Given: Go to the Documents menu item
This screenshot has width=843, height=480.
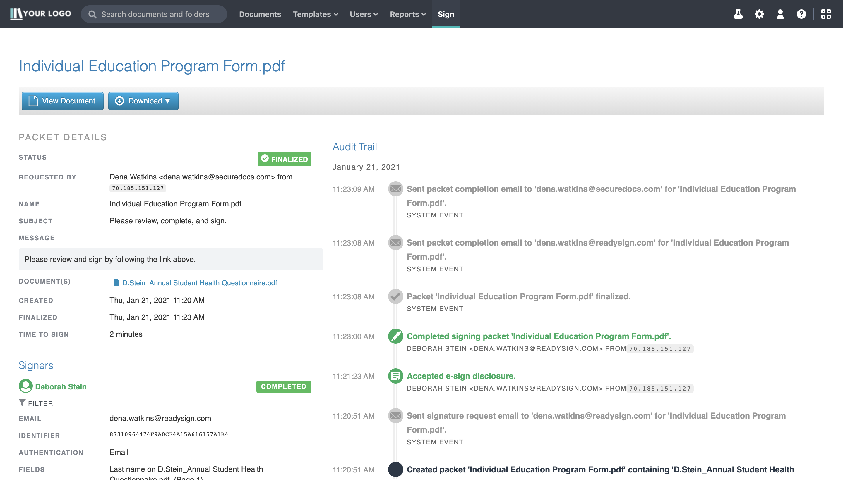Looking at the screenshot, I should coord(260,14).
